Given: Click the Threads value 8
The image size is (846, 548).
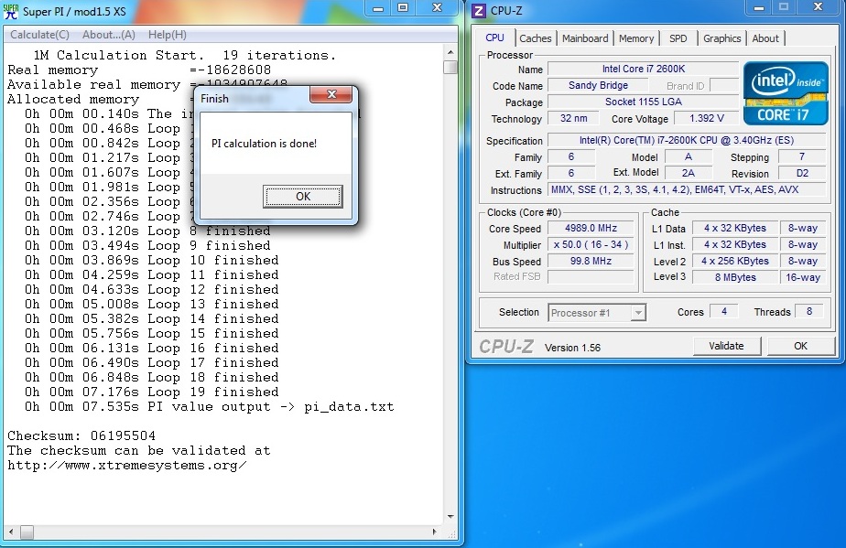Looking at the screenshot, I should [x=808, y=311].
